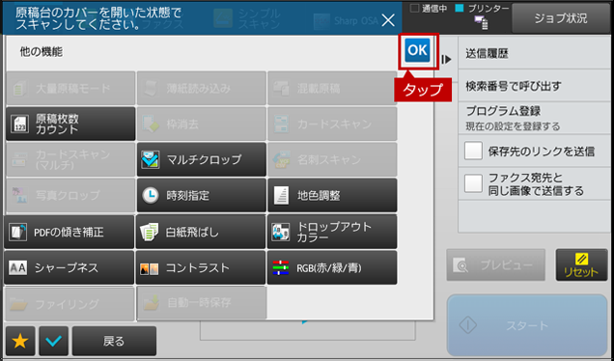This screenshot has height=361, width=614.
Task: Tap the プレビュー preview button
Action: click(496, 265)
